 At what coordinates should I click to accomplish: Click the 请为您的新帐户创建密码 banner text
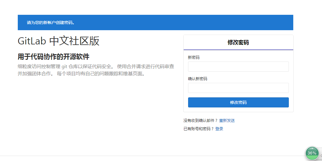pyautogui.click(x=51, y=22)
